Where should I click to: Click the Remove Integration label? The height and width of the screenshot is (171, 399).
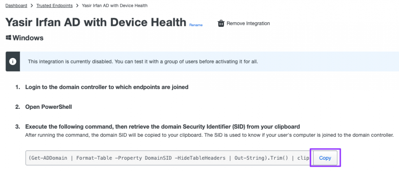coord(248,24)
